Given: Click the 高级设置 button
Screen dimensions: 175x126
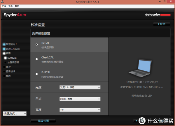Looking at the screenshot, I should click(x=43, y=121).
